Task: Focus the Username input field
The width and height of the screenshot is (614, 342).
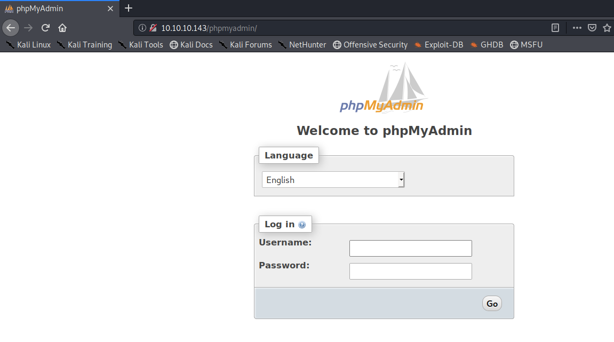Action: point(410,248)
